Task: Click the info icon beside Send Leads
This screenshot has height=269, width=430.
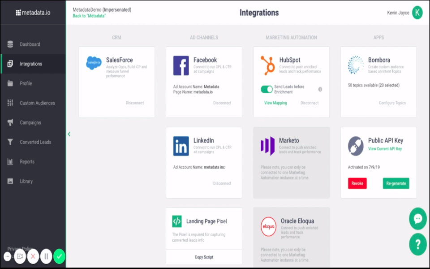Action: click(320, 89)
